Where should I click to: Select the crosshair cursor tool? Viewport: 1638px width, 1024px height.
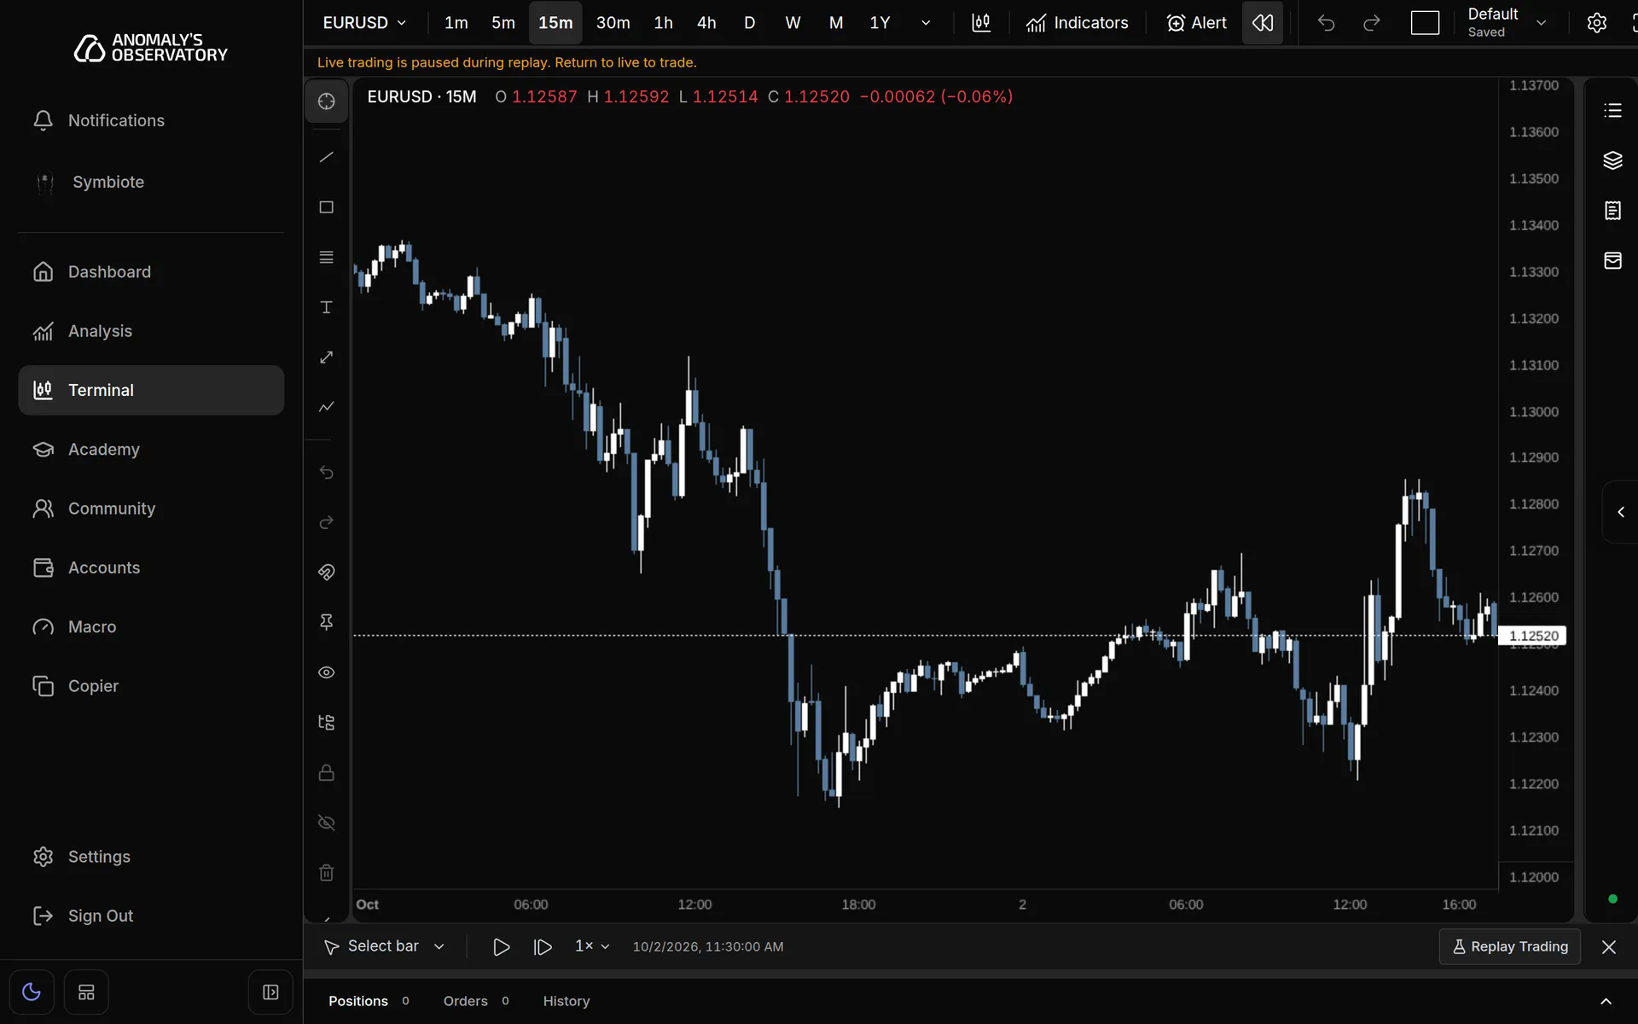tap(326, 102)
